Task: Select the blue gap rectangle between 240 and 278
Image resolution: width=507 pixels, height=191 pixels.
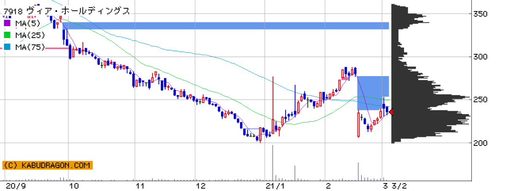Action: coord(373,93)
